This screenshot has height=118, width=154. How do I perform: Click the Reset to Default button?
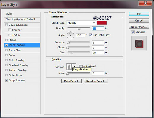96,81
